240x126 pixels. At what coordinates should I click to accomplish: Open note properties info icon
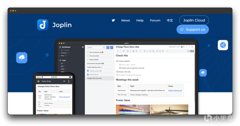click(192, 47)
